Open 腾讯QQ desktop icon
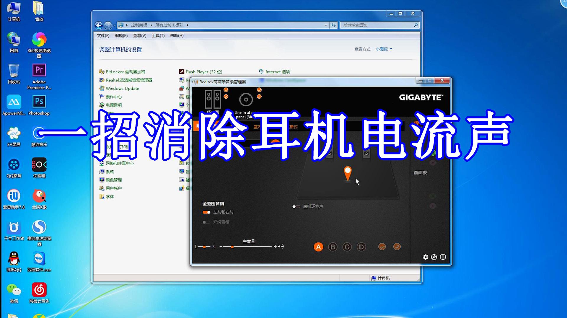Viewport: 567px width, 318px height. coord(14,262)
